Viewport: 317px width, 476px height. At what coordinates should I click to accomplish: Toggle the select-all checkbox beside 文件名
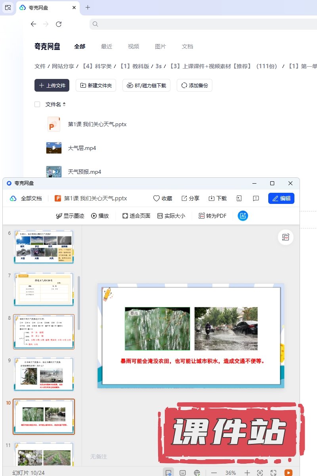pos(37,104)
